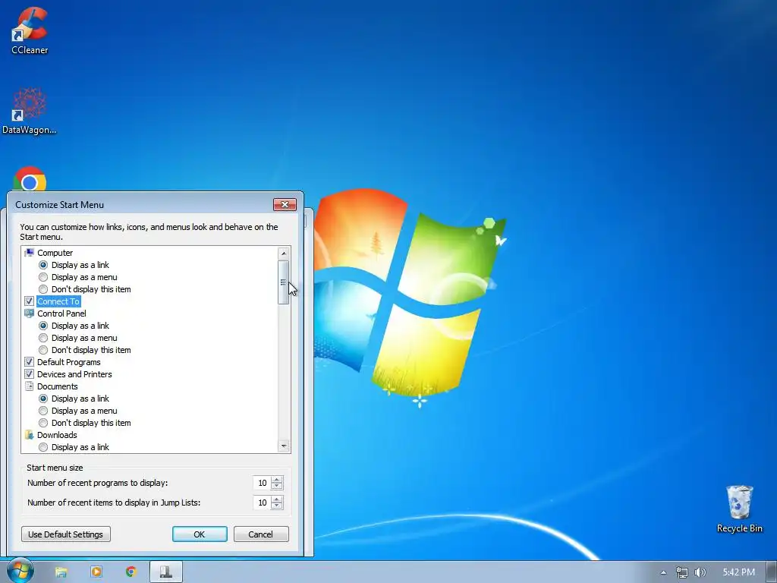Show hidden system tray icons
This screenshot has height=583, width=777.
point(663,572)
